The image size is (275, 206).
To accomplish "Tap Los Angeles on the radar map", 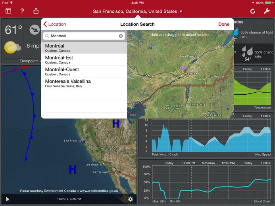I will coord(94,164).
